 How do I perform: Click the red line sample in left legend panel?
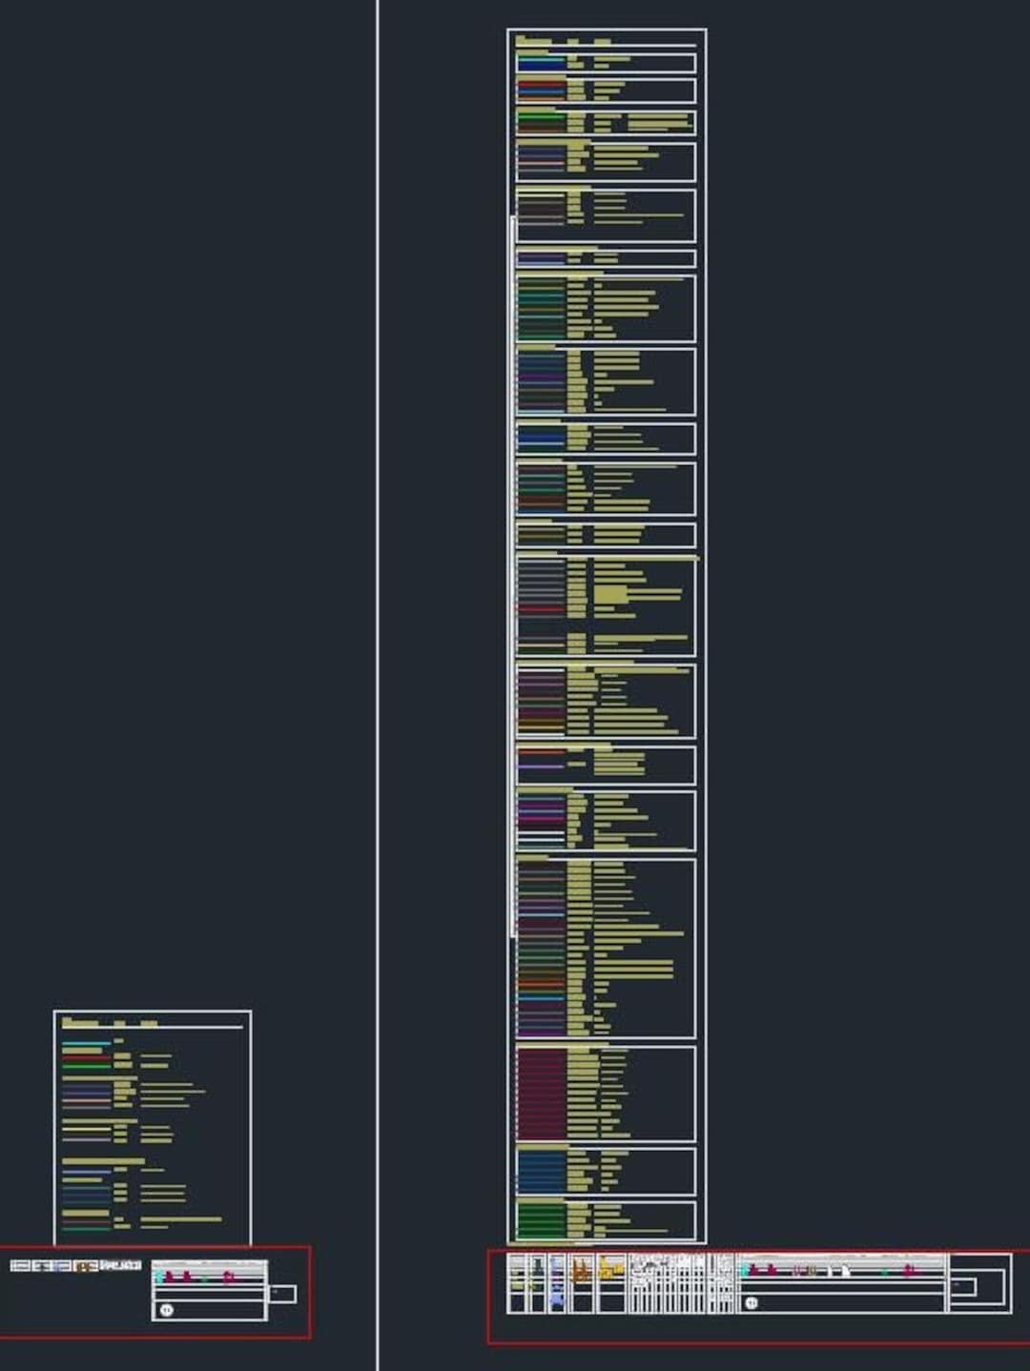click(x=86, y=1057)
